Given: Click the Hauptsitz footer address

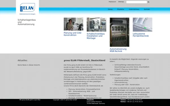Looking at the screenshot, I should [x=96, y=102].
